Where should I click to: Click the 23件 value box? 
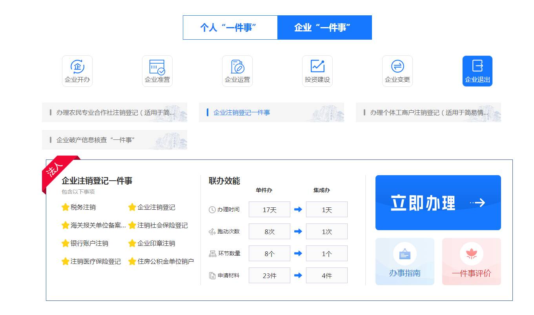(x=270, y=275)
